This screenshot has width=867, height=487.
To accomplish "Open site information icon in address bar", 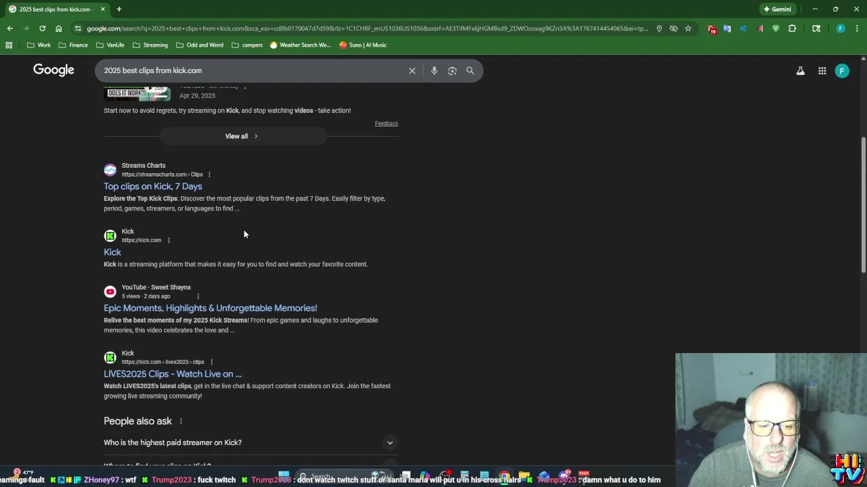I will (79, 28).
